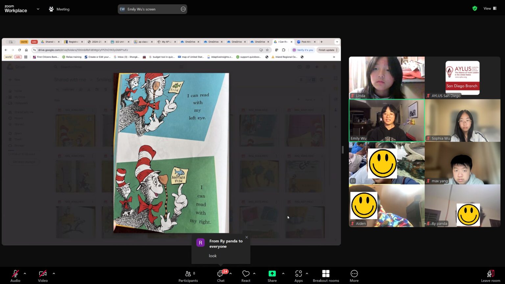Expand chat options arrow next to Chat
Screen dimensions: 505x284
pyautogui.click(x=230, y=273)
